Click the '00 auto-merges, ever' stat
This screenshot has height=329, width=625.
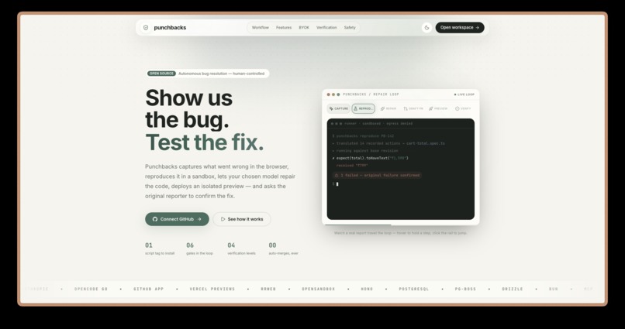(283, 248)
